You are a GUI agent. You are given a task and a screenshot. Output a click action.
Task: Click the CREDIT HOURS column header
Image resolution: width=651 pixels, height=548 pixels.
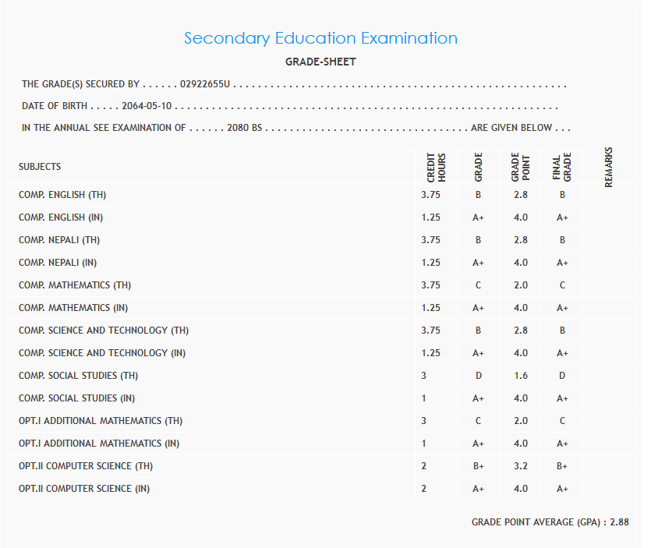437,167
